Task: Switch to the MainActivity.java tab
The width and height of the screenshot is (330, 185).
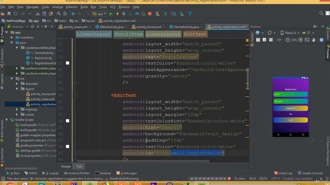Action: coord(111,27)
